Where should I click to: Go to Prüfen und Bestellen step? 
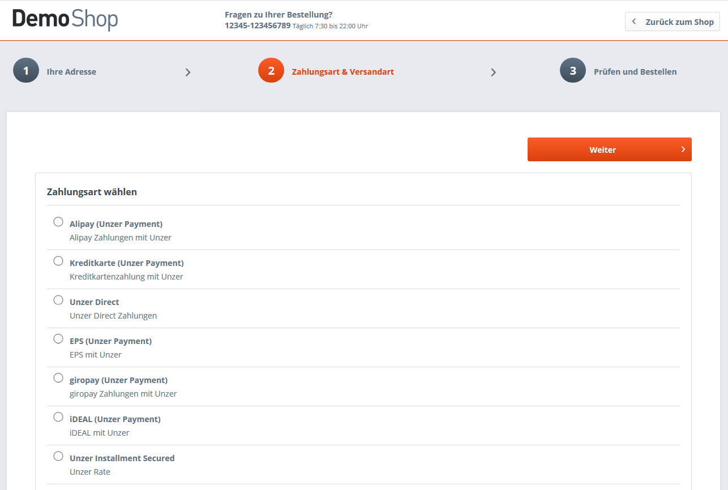[635, 72]
